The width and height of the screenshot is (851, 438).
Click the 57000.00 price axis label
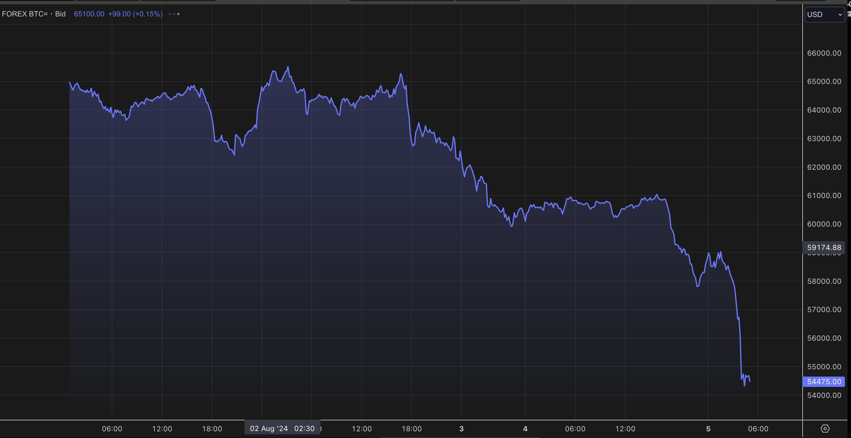coord(824,310)
